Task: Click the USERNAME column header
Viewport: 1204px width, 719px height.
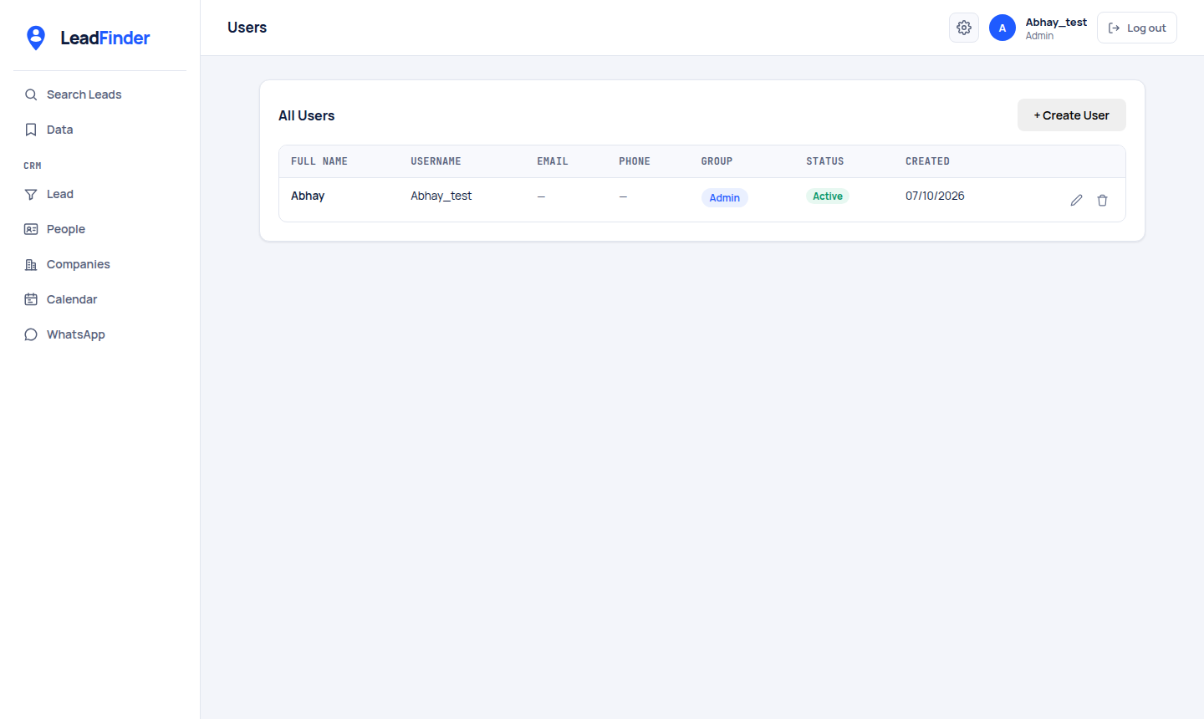Action: (x=436, y=161)
